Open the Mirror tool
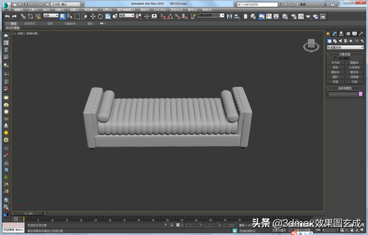The height and width of the screenshot is (235, 368). pos(229,16)
